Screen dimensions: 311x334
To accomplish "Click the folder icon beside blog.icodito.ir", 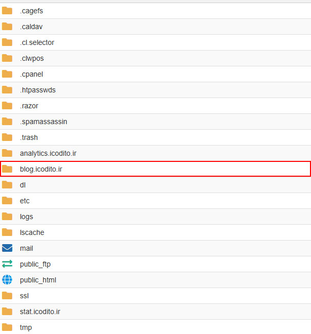I will pyautogui.click(x=7, y=169).
